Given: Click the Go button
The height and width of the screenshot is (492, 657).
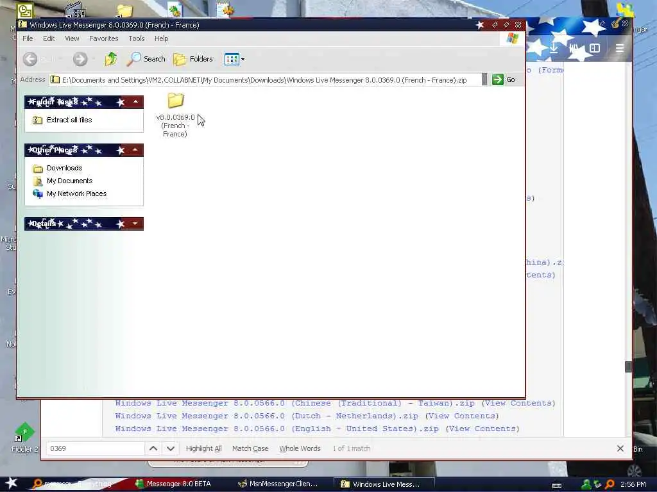Looking at the screenshot, I should pos(504,79).
